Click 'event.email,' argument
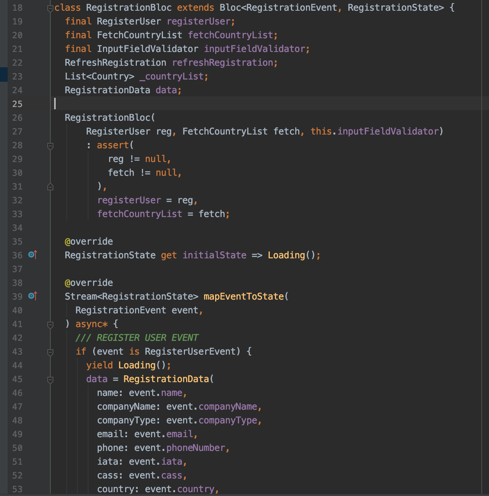 click(x=166, y=434)
